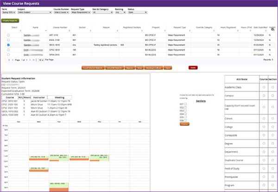The image size is (278, 192).
Task: Select Course radio for Academic Class
Action: [x=264, y=87]
